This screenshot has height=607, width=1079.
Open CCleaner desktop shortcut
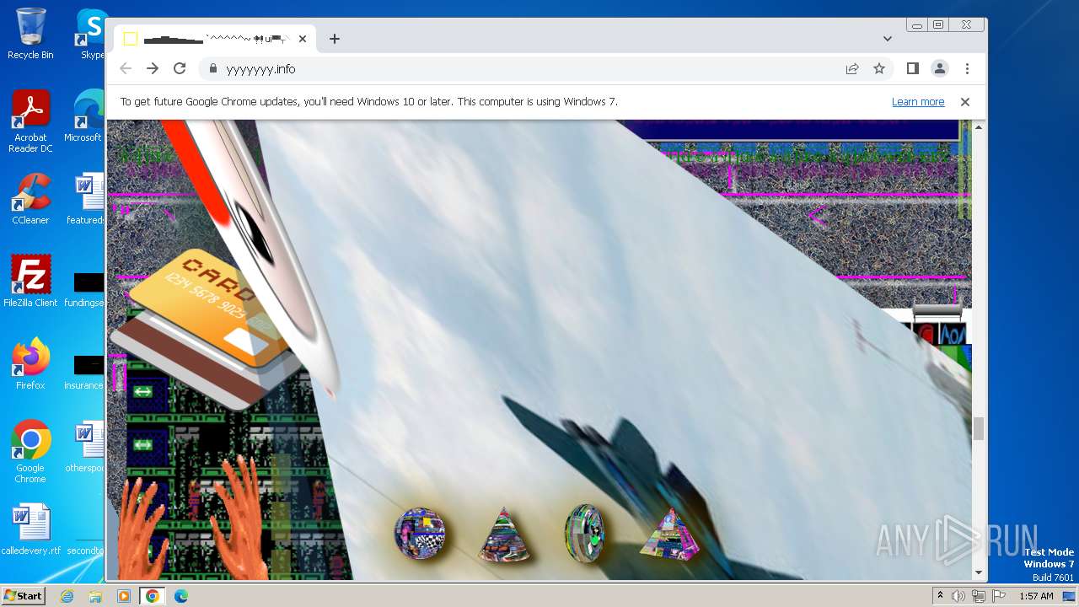[x=30, y=200]
